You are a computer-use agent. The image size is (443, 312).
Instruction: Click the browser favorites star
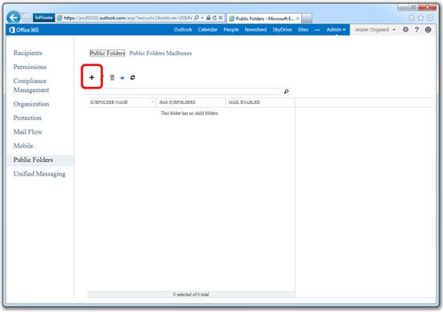pos(420,18)
